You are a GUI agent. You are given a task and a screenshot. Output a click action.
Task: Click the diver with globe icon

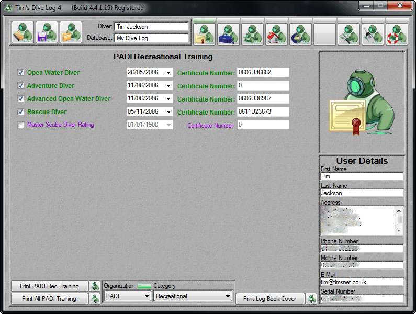tap(300, 34)
